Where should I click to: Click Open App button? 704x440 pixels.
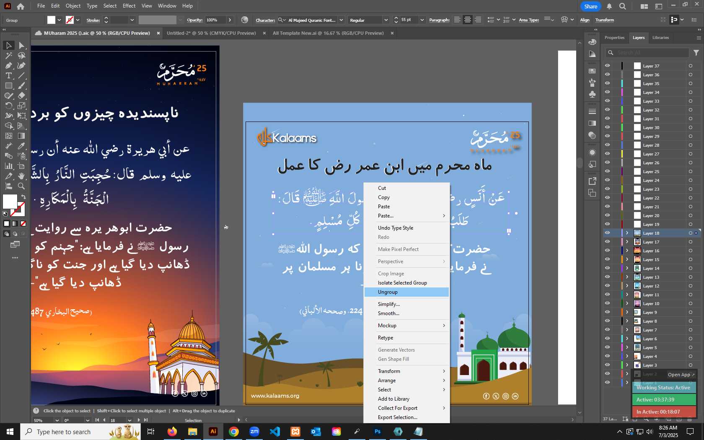[x=681, y=375]
